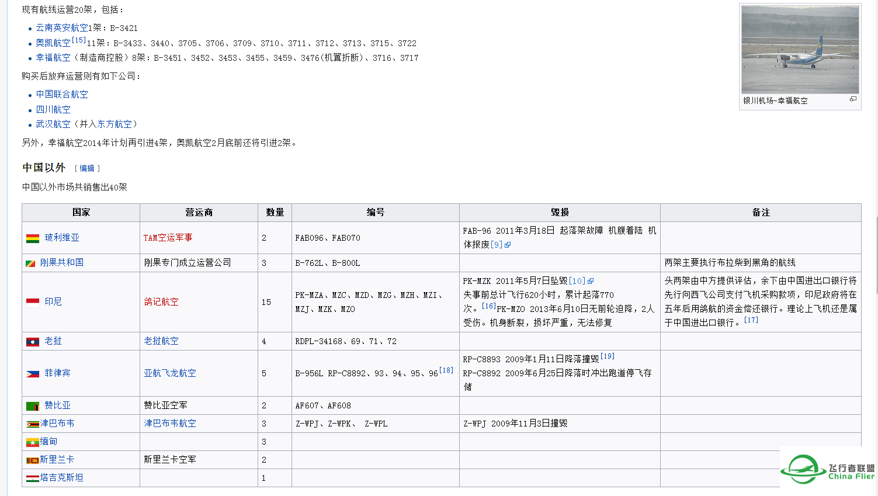Open the 四川航空 link
Image resolution: width=878 pixels, height=496 pixels.
pos(53,109)
